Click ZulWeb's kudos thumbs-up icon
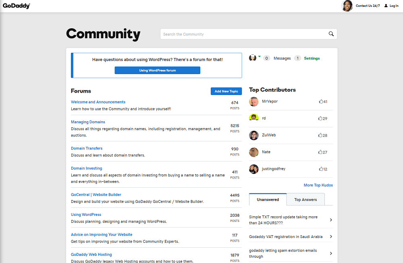Screen dimensions: 403x263 click(320, 135)
